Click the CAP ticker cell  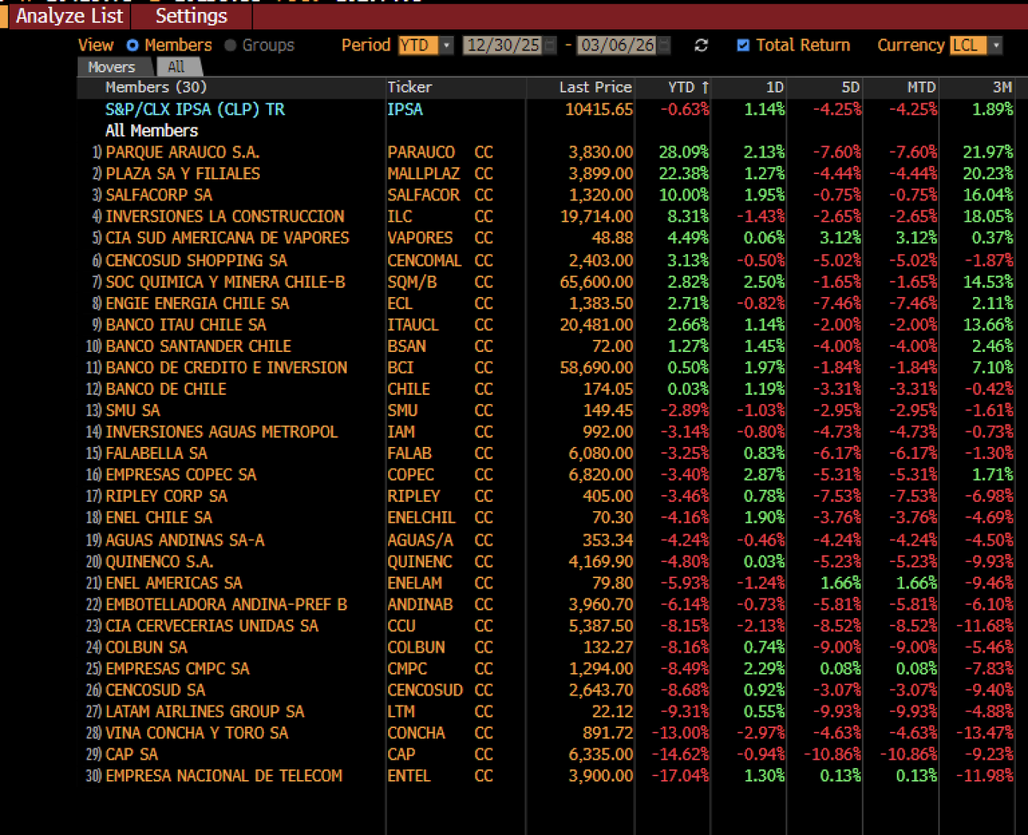pyautogui.click(x=401, y=754)
